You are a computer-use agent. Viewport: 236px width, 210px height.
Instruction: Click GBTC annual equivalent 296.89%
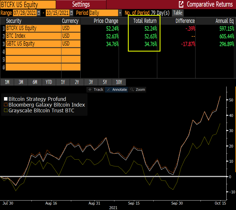click(227, 44)
